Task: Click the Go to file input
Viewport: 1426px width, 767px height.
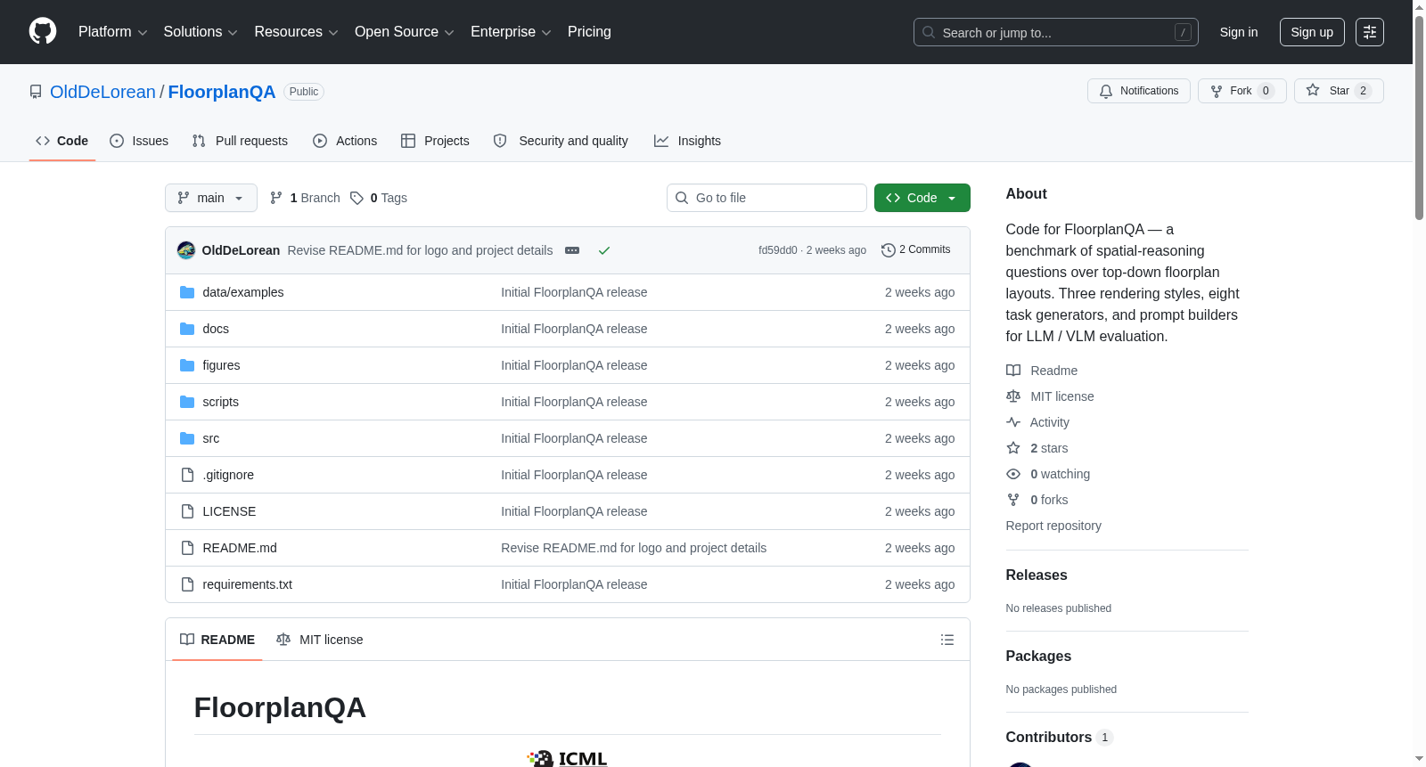Action: (766, 198)
